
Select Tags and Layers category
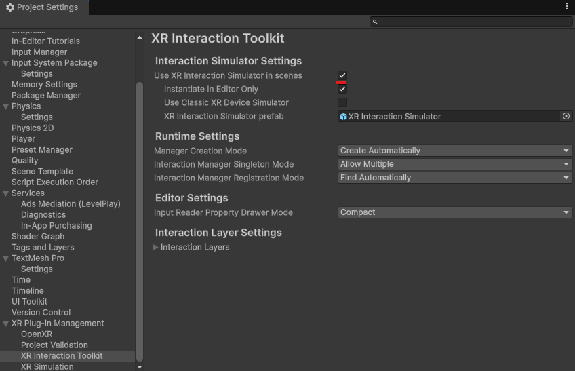pos(43,248)
